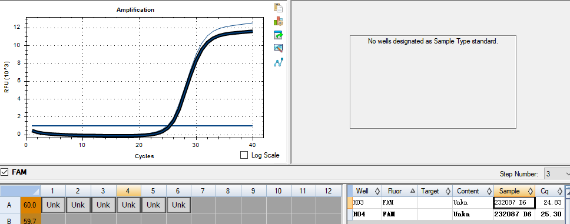The height and width of the screenshot is (224, 570).
Task: Select well A2 in plate grid
Action: (78, 205)
